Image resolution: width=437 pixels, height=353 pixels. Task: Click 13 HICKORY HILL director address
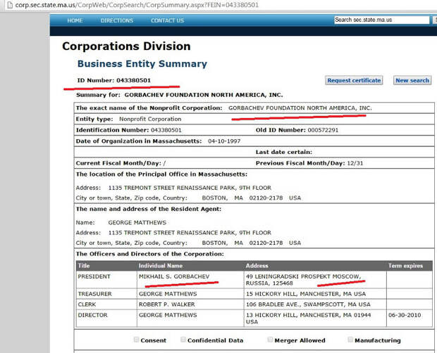tap(315, 319)
